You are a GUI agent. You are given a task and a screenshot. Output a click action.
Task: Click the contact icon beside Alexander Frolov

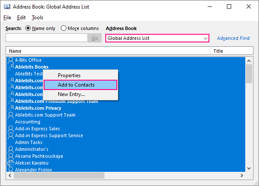point(11,169)
